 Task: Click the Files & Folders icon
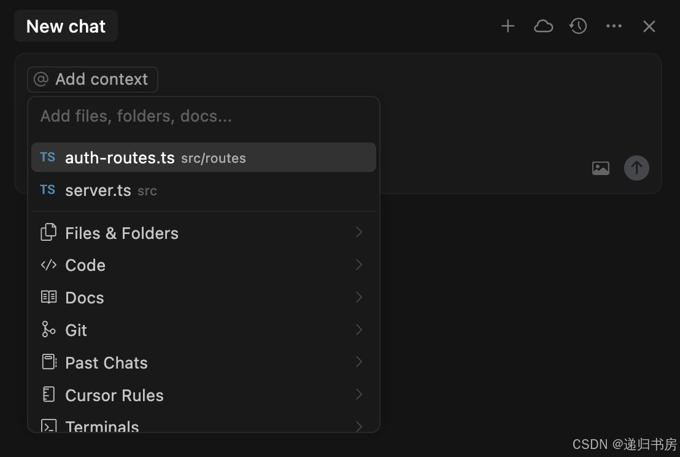tap(48, 232)
